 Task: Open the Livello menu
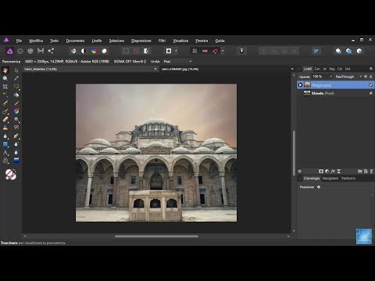[97, 41]
